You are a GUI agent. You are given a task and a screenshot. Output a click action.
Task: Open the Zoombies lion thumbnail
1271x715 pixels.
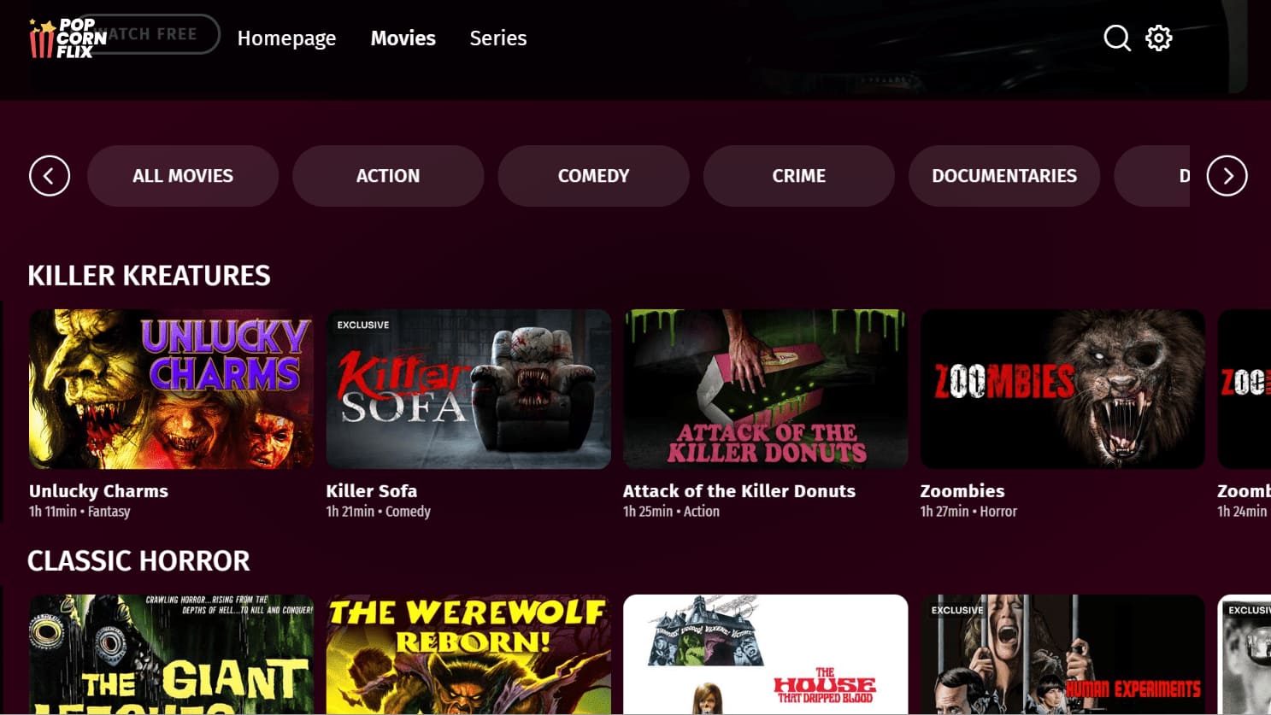pos(1062,389)
